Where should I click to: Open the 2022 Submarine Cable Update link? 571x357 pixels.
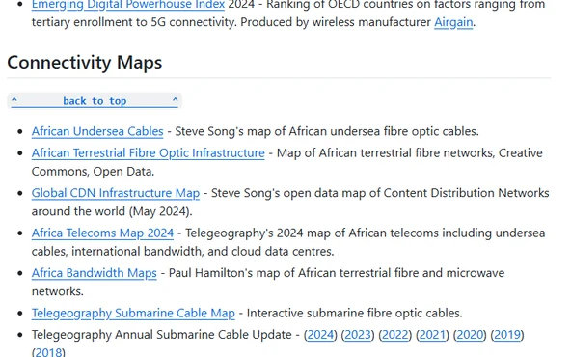[x=395, y=335]
